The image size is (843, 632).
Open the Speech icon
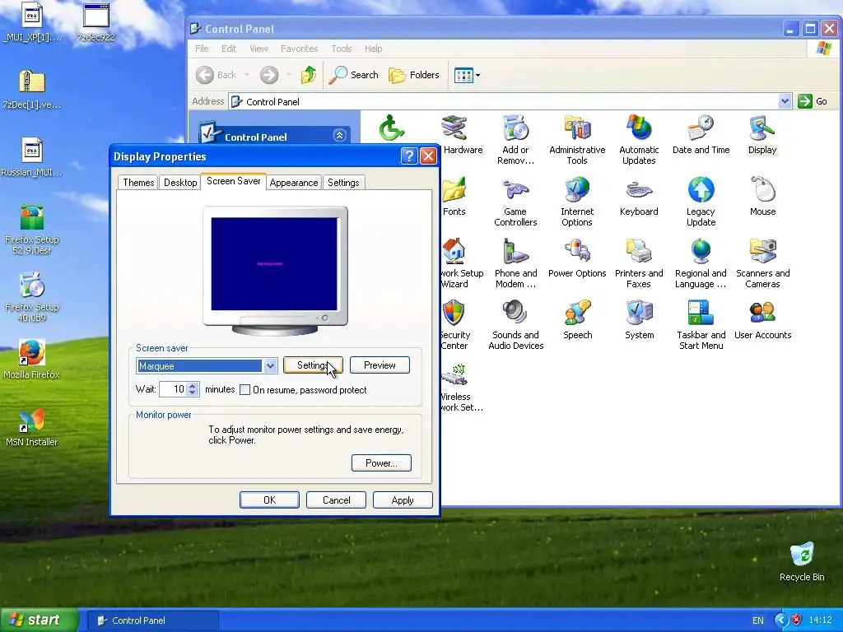577,320
